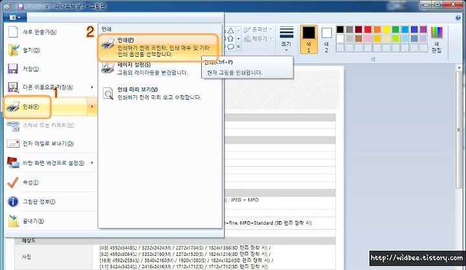Viewport: 466px width, 270px height.
Task: Choose 저장(S) in the file menu
Action: pos(50,69)
